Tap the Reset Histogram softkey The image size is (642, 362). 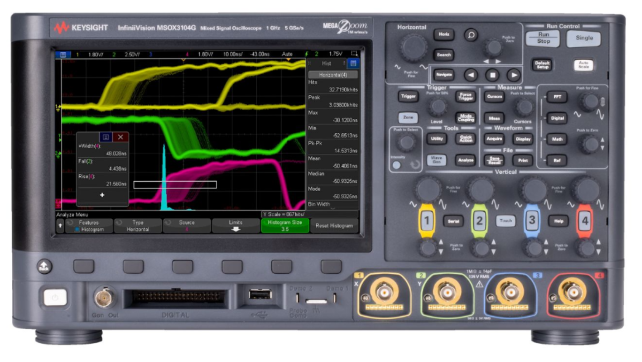coord(334,226)
